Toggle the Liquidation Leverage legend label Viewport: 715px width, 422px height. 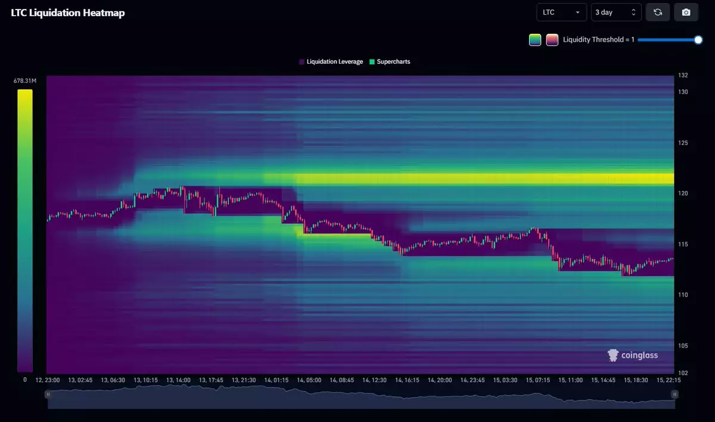(334, 62)
